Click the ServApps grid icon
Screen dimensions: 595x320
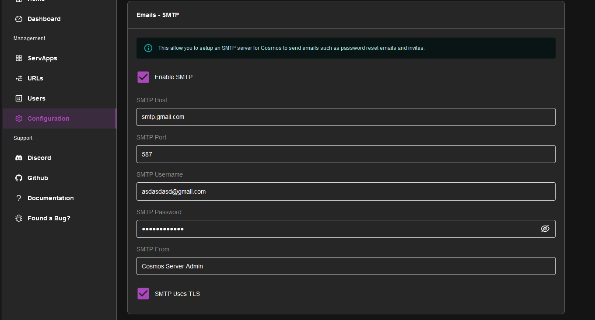click(19, 58)
